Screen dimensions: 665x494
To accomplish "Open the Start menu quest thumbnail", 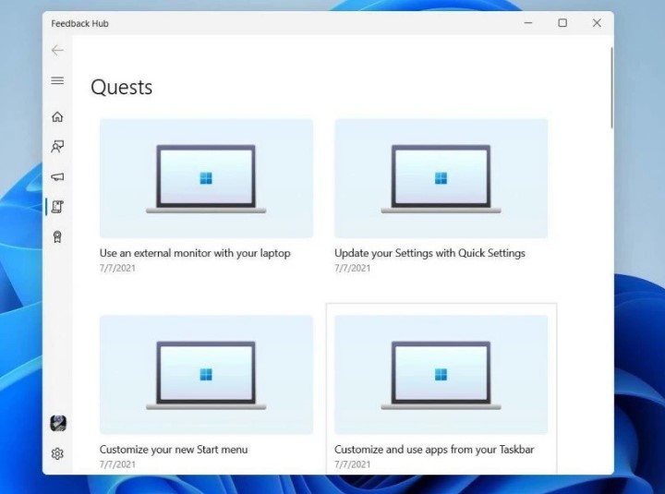I will 206,375.
